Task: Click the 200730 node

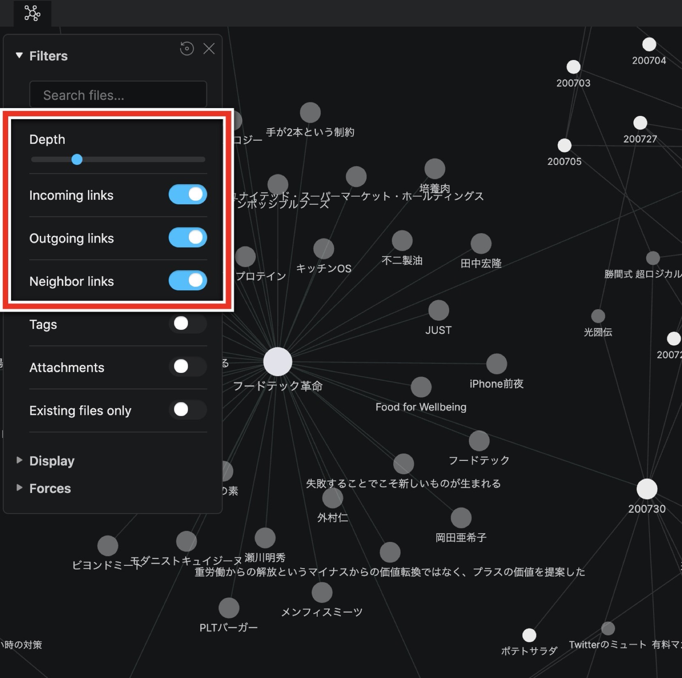Action: pos(647,488)
